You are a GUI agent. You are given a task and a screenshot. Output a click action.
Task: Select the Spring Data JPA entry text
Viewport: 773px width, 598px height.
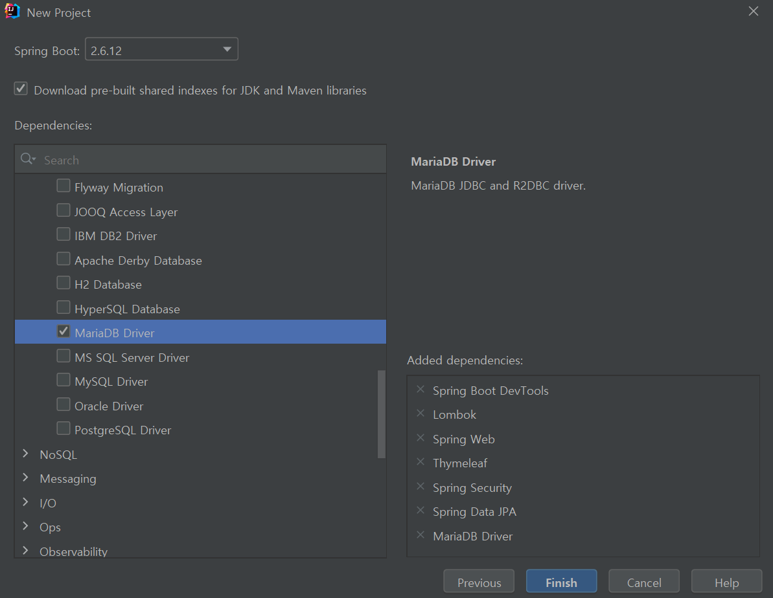pos(475,512)
